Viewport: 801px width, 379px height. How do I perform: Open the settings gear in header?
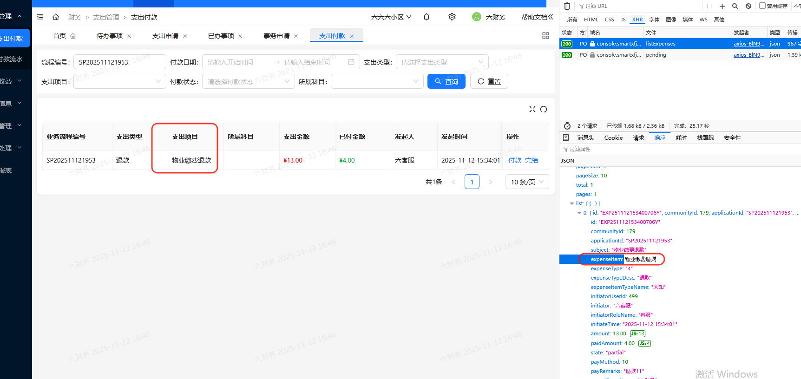tap(452, 17)
